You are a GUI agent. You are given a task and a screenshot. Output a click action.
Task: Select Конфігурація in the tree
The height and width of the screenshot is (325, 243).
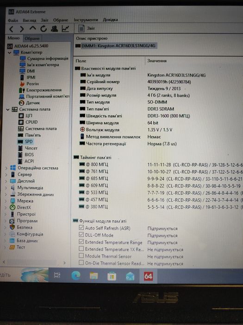30,234
